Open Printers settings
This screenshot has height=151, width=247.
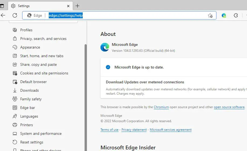(x=26, y=125)
